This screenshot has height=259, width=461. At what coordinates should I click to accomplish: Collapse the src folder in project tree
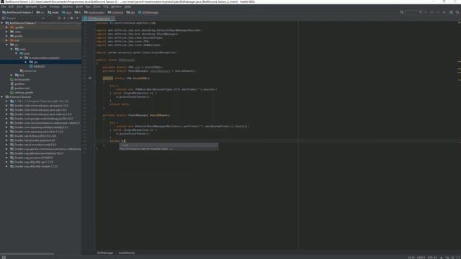click(6, 45)
